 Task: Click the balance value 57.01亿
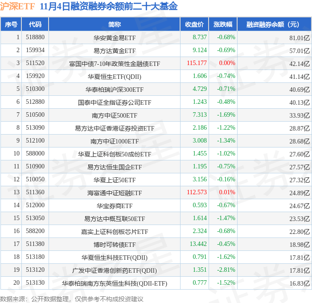(x=300, y=51)
